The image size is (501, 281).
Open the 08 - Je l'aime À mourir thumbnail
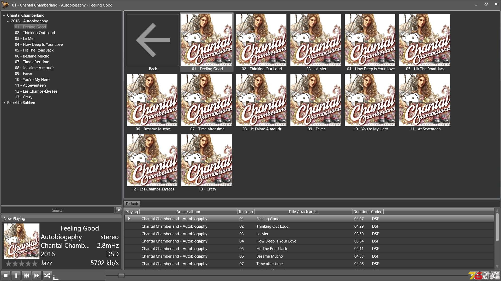pos(261,100)
